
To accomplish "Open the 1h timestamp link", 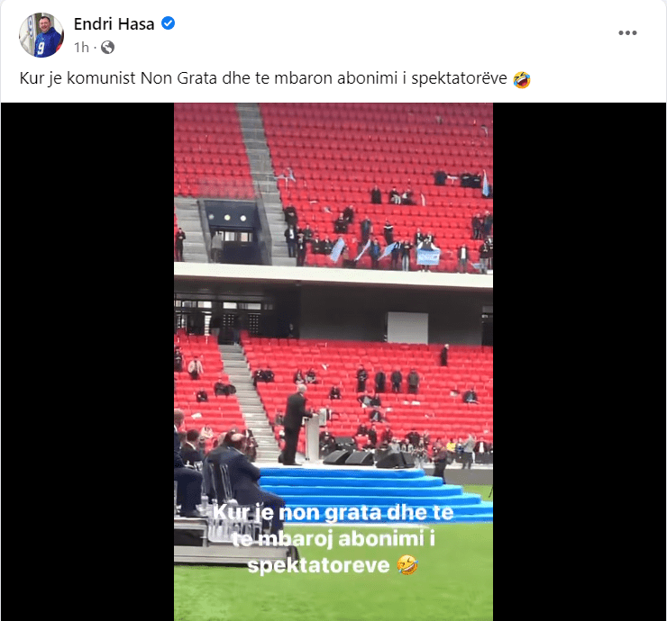I will click(81, 48).
